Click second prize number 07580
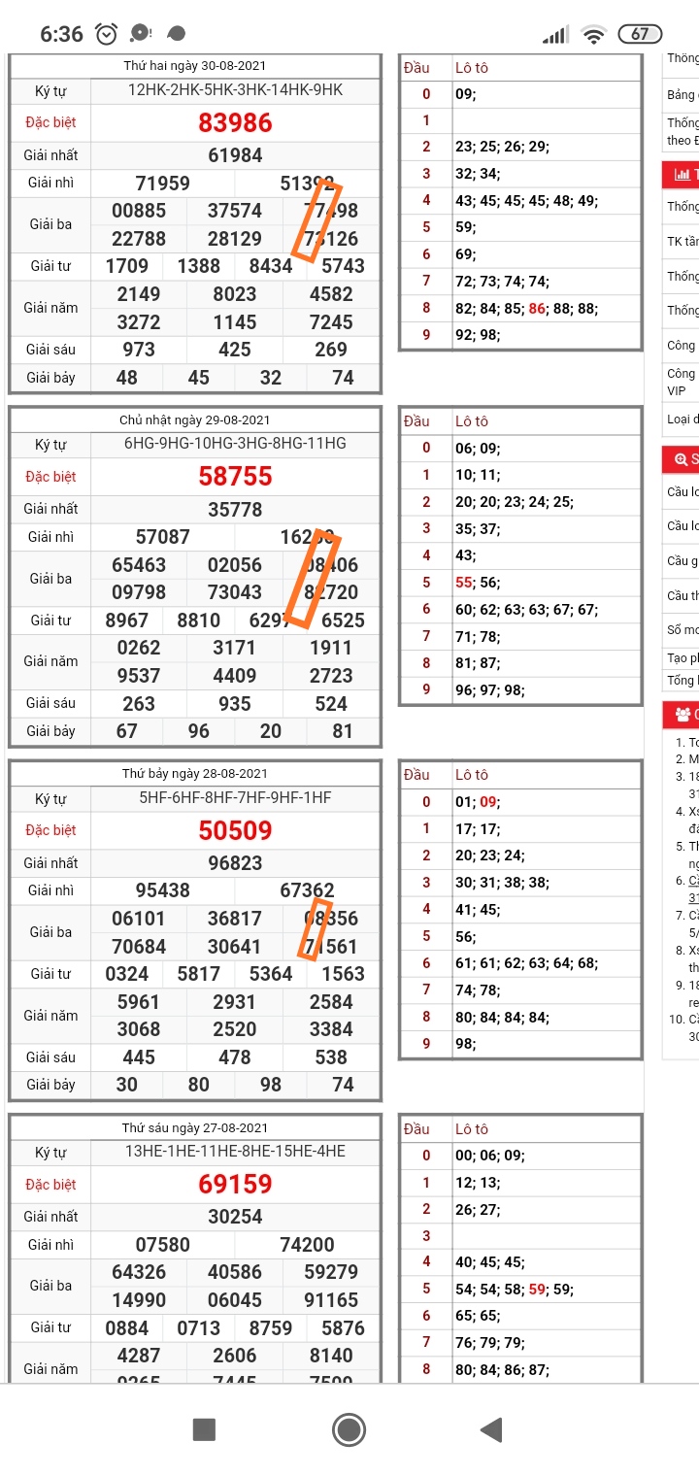Image resolution: width=699 pixels, height=1476 pixels. click(163, 1245)
